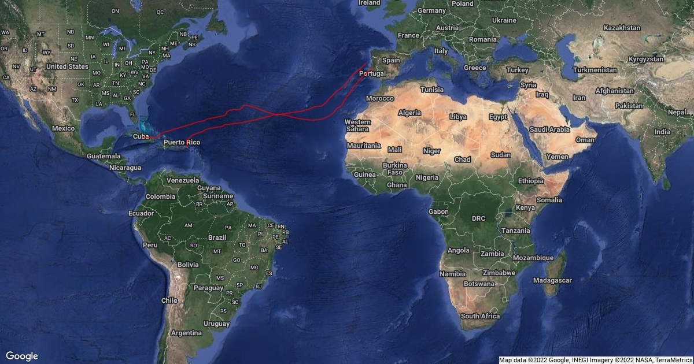Select the Turkmenistan label

point(595,70)
